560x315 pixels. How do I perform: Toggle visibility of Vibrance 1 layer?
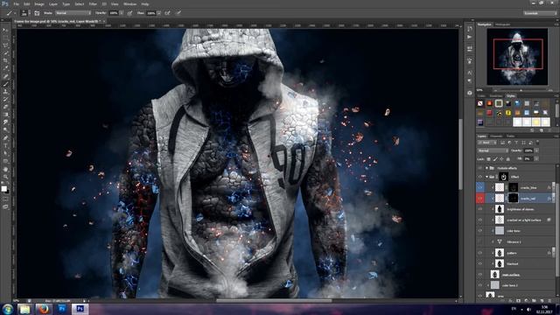click(x=480, y=241)
